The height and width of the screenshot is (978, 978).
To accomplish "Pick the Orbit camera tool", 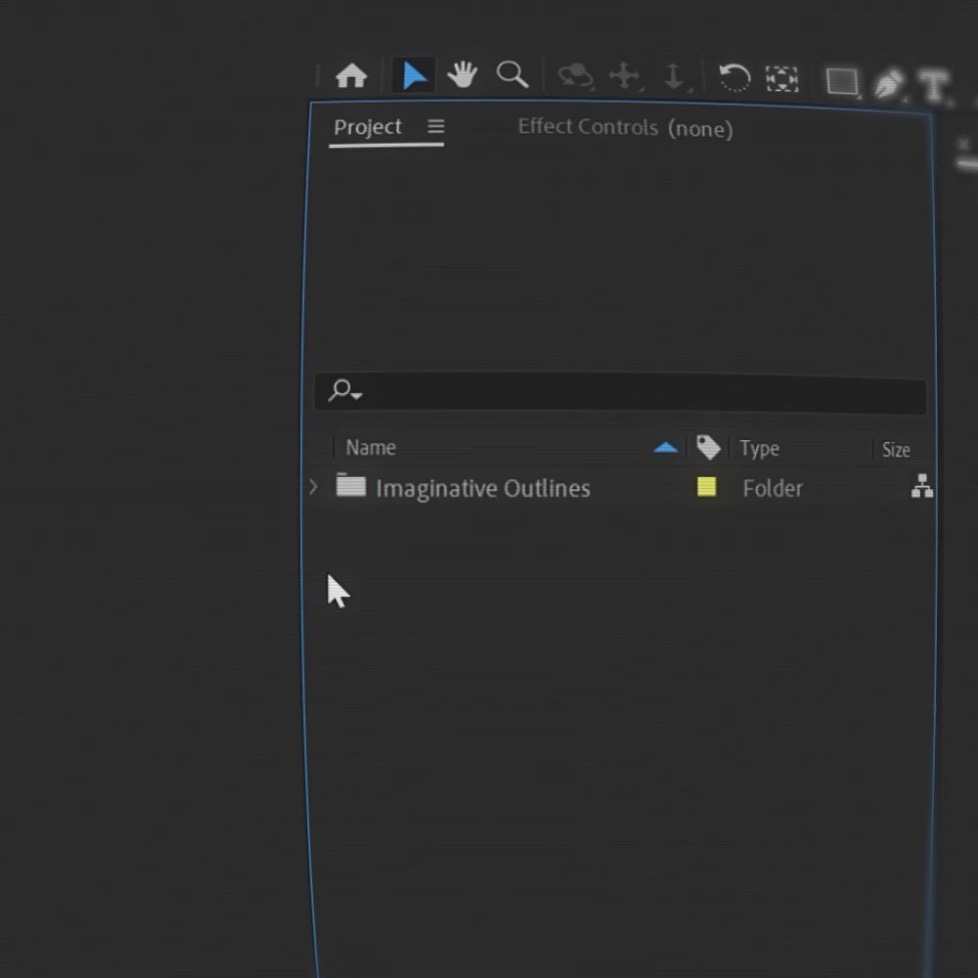I will click(576, 75).
